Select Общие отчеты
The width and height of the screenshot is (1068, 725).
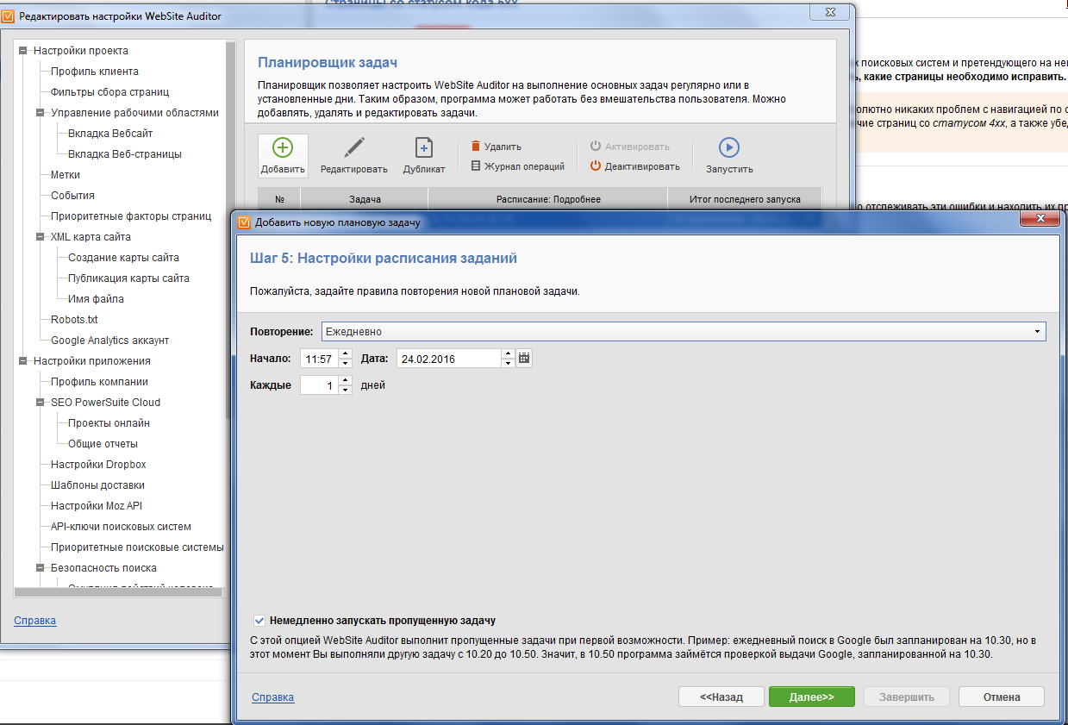[x=103, y=444]
